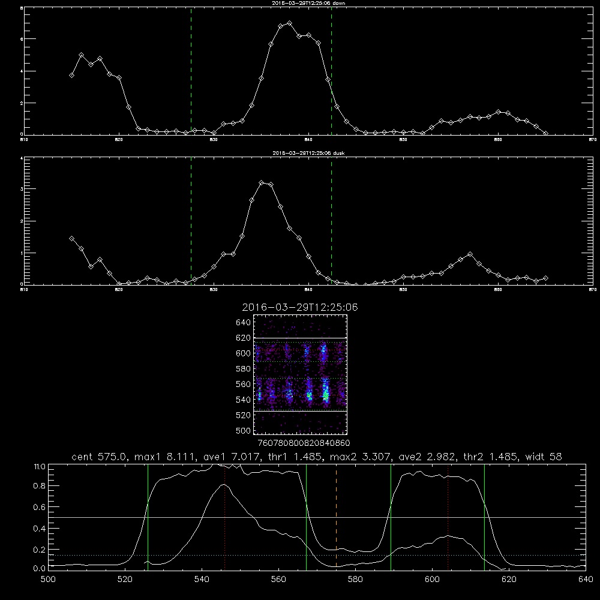
Task: Select the 'thr2 1.485' value
Action: point(491,457)
